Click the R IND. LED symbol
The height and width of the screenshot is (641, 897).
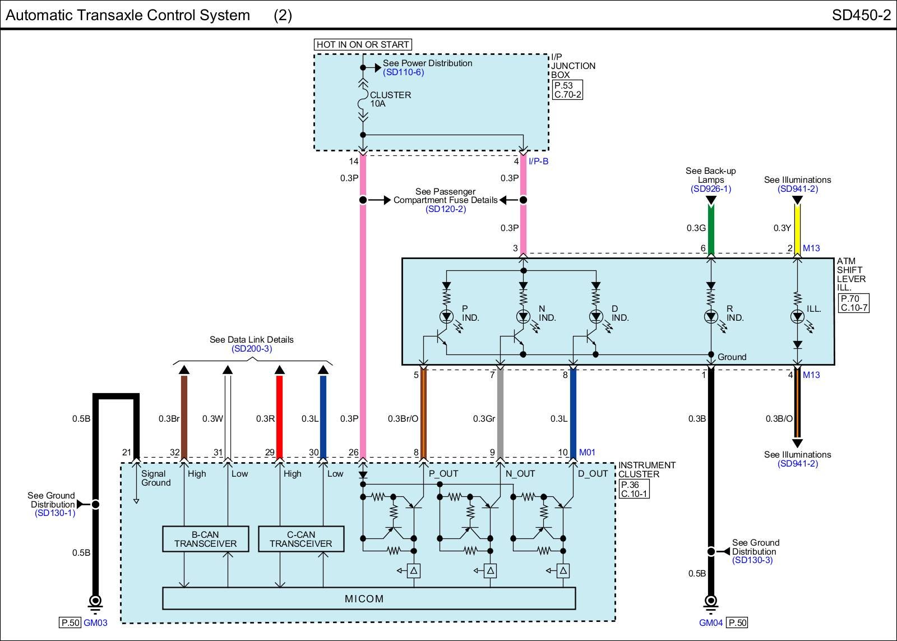coord(711,317)
